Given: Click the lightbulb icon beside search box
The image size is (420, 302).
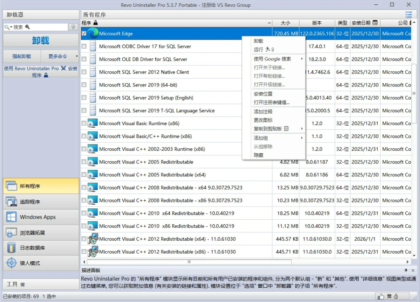Looking at the screenshot, I should tap(73, 27).
